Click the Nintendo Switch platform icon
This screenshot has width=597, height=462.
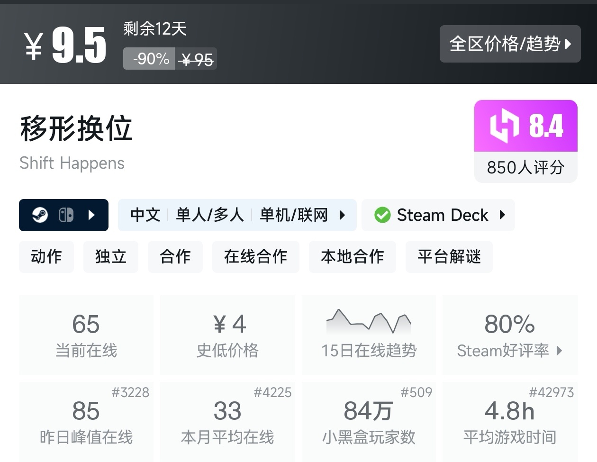point(66,215)
